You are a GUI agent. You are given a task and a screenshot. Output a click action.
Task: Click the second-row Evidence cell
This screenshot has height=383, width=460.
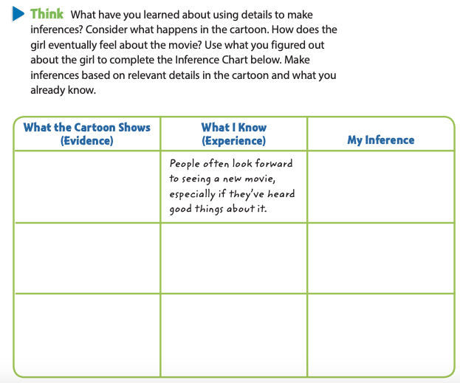pos(86,258)
